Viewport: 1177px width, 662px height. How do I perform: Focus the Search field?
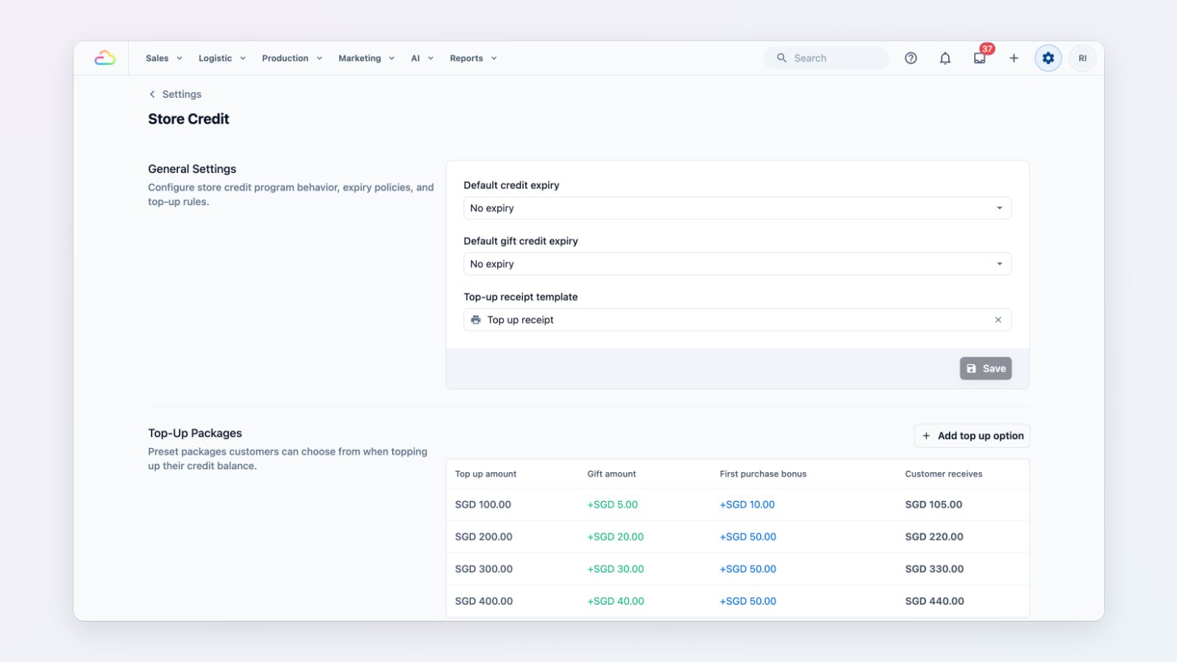tap(826, 58)
